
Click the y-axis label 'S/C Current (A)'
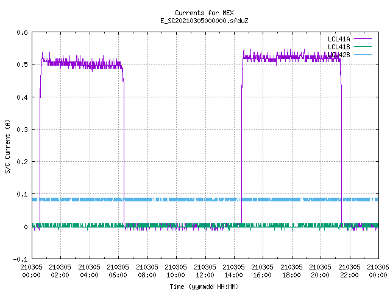pos(7,147)
